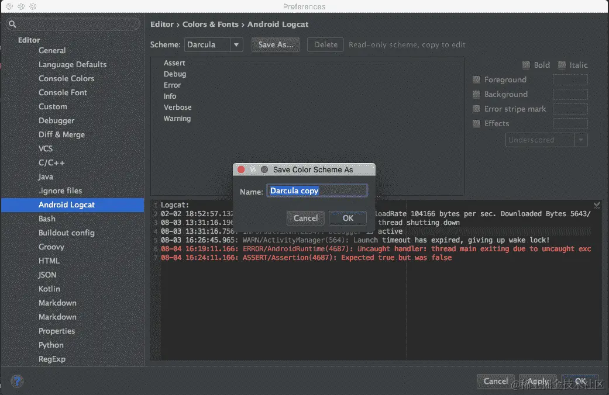Open .ignore files in sidebar
Screen dimensions: 609x395
click(x=60, y=190)
